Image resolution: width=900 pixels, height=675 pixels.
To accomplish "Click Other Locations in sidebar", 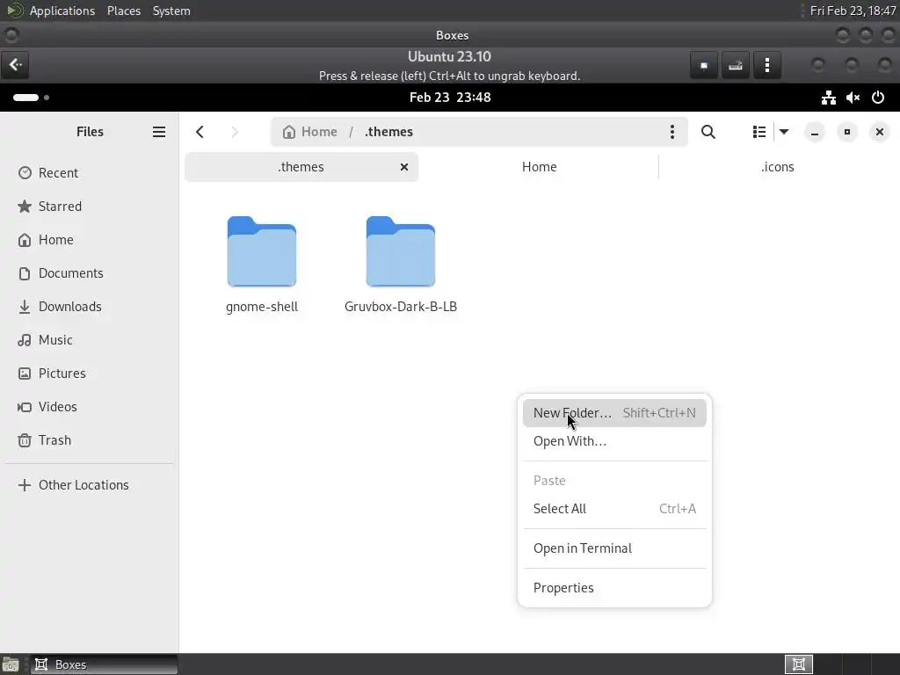I will (90, 485).
